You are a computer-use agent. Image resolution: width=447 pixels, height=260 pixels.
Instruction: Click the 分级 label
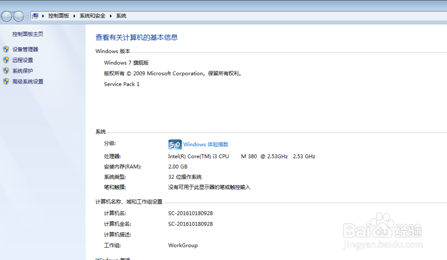pos(110,143)
